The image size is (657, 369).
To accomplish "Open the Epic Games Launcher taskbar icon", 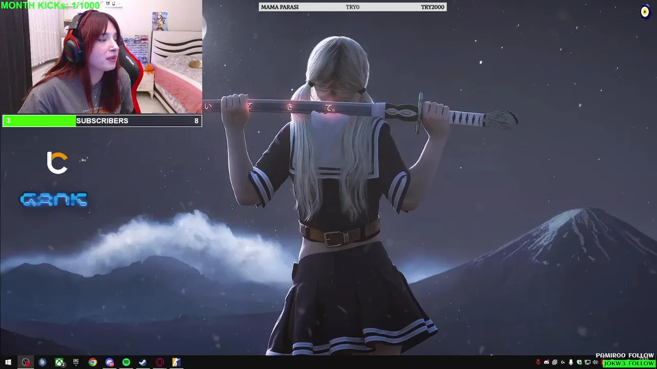I will pos(76,362).
